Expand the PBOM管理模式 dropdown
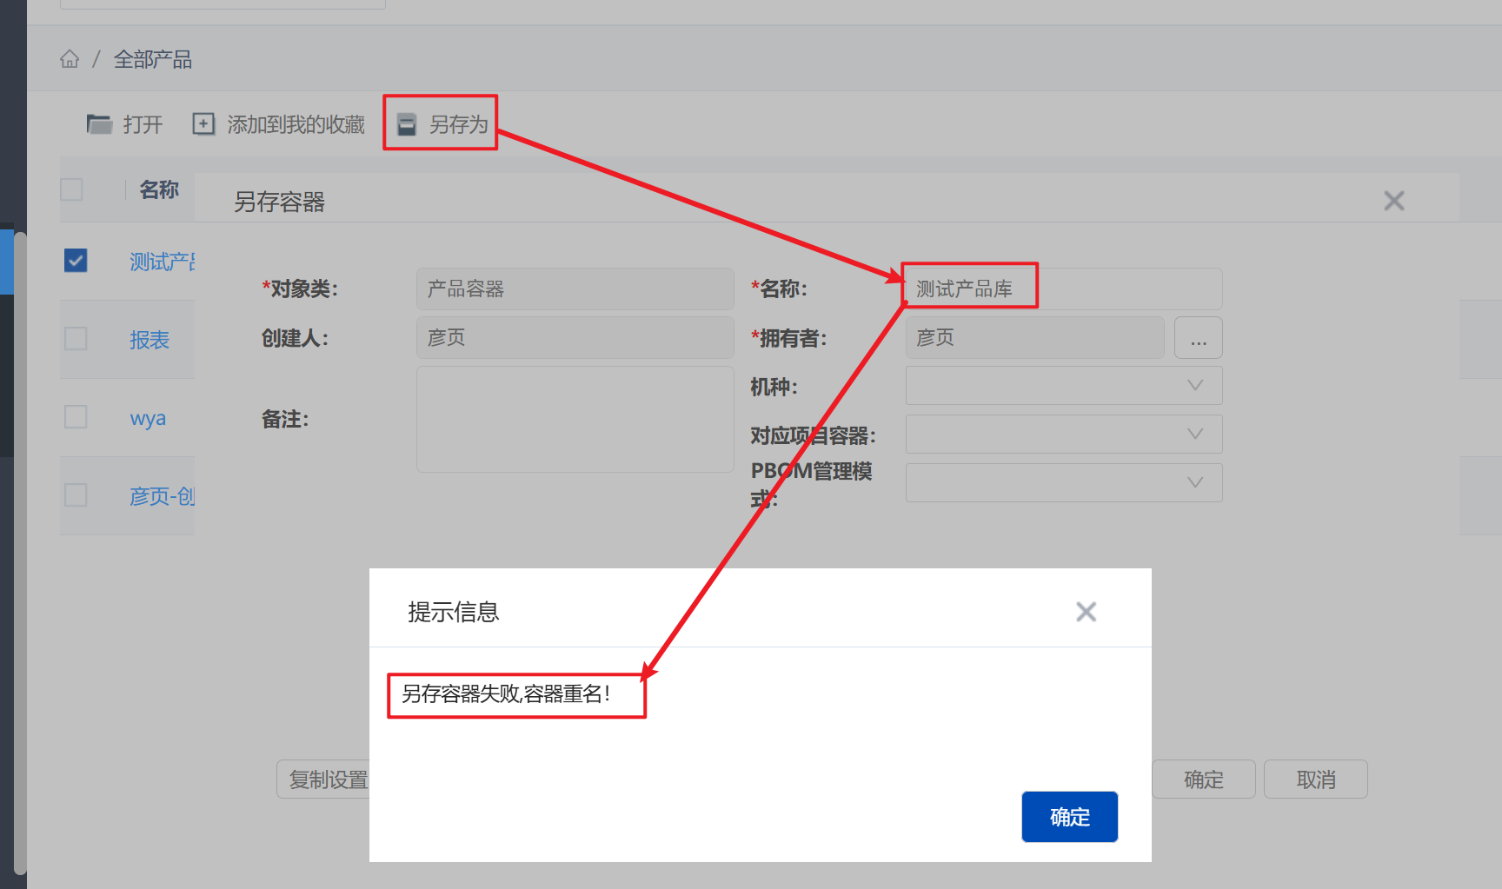This screenshot has width=1502, height=889. [x=1064, y=482]
